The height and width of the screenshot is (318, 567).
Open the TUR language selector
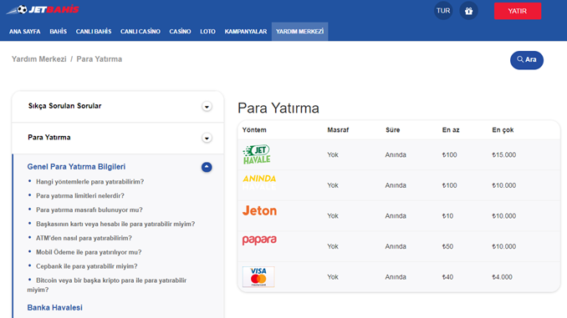(x=443, y=11)
